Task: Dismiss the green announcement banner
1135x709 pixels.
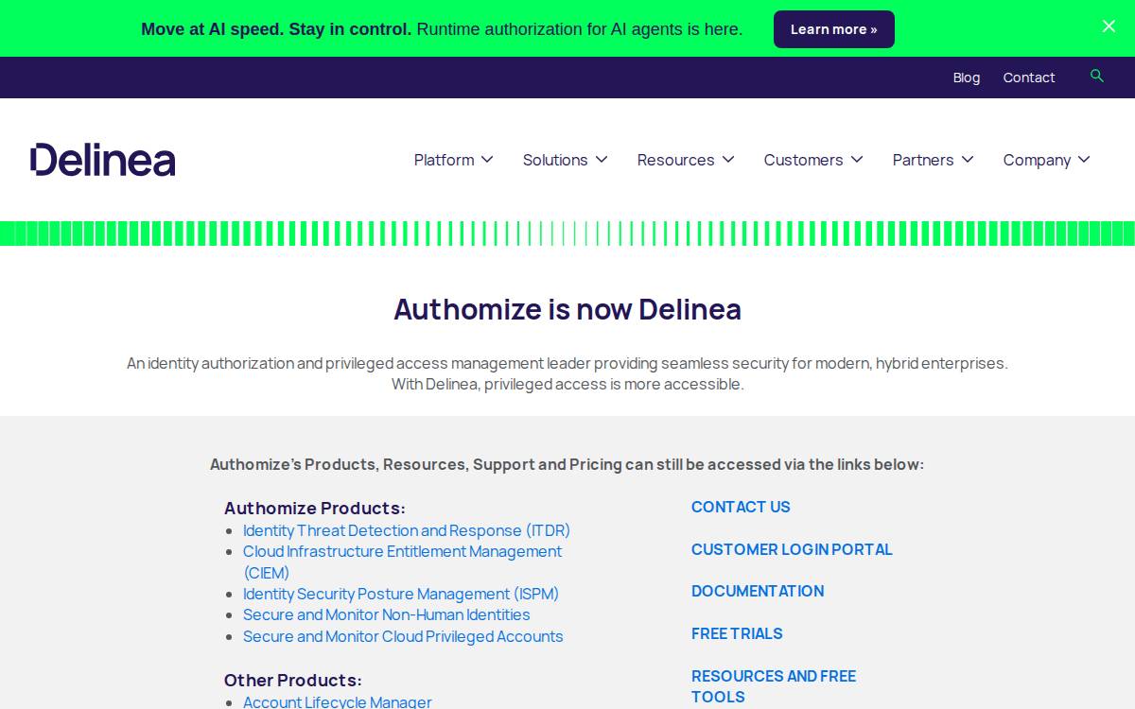Action: click(1109, 26)
